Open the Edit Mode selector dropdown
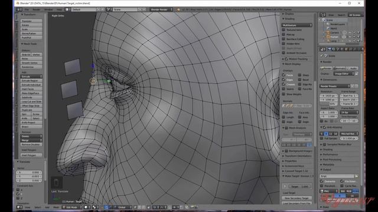 click(x=72, y=207)
